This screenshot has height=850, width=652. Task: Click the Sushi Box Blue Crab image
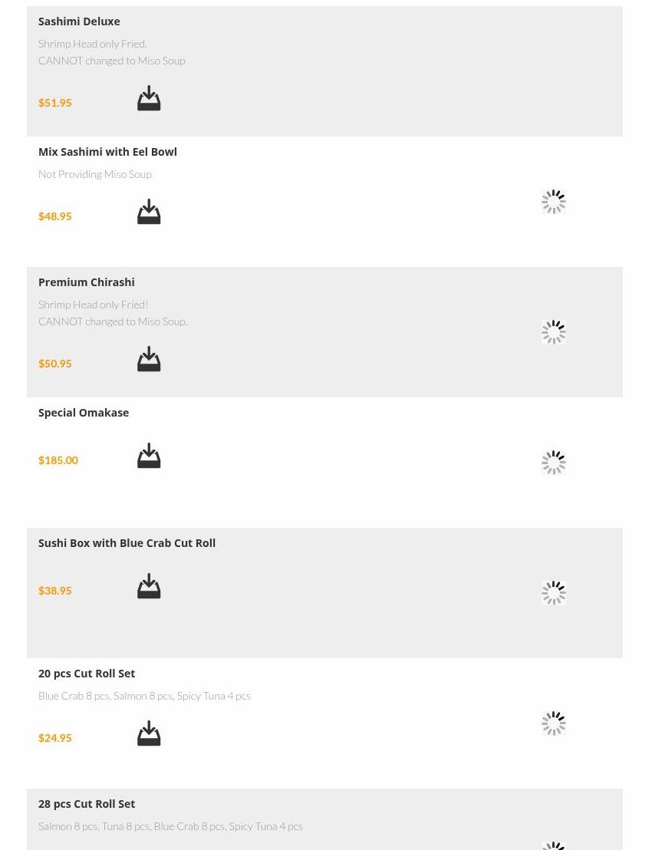553,593
